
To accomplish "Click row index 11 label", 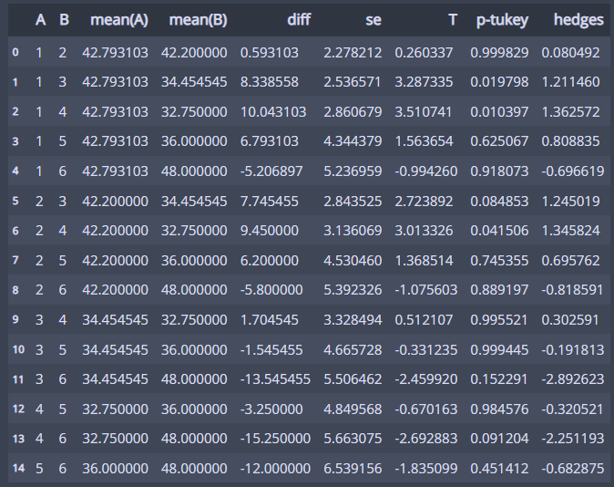I will pyautogui.click(x=18, y=379).
